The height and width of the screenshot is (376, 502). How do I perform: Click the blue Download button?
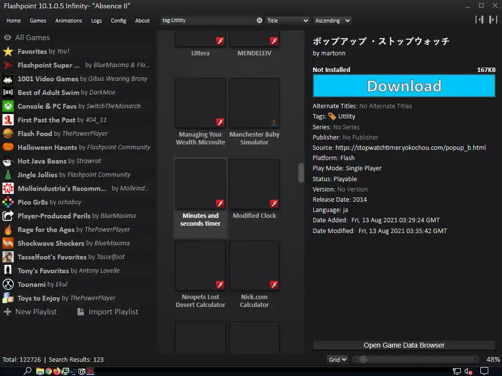(404, 86)
